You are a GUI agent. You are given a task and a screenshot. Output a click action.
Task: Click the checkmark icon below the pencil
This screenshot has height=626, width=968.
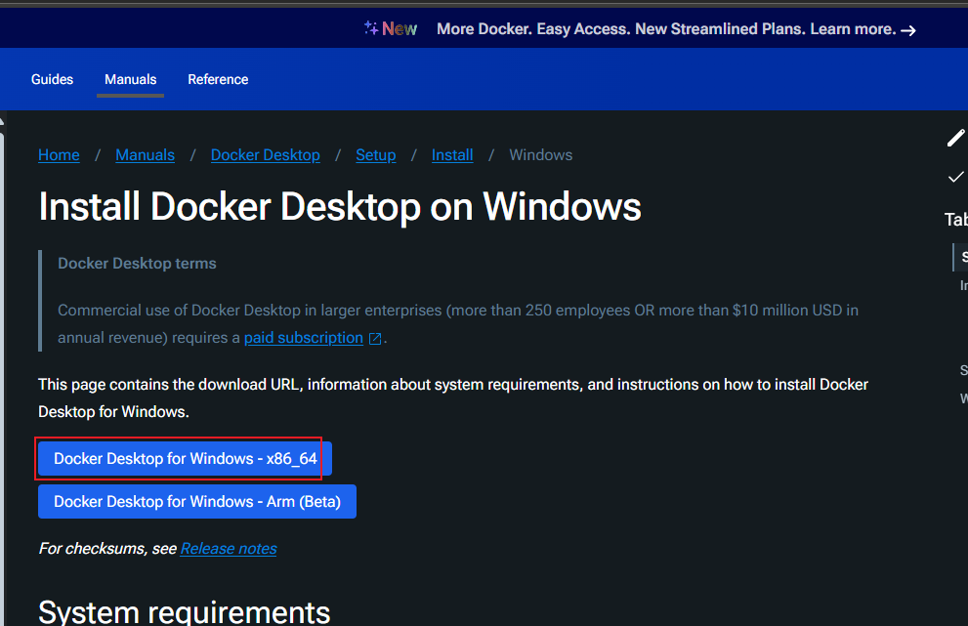(955, 177)
